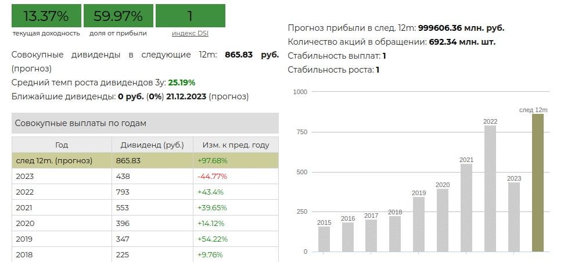564x262 pixels.
Task: Click the 2022 dividend value 793
Action: [x=124, y=192]
